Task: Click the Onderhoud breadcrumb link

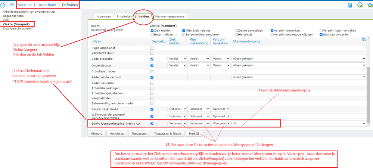Action: [x=47, y=5]
